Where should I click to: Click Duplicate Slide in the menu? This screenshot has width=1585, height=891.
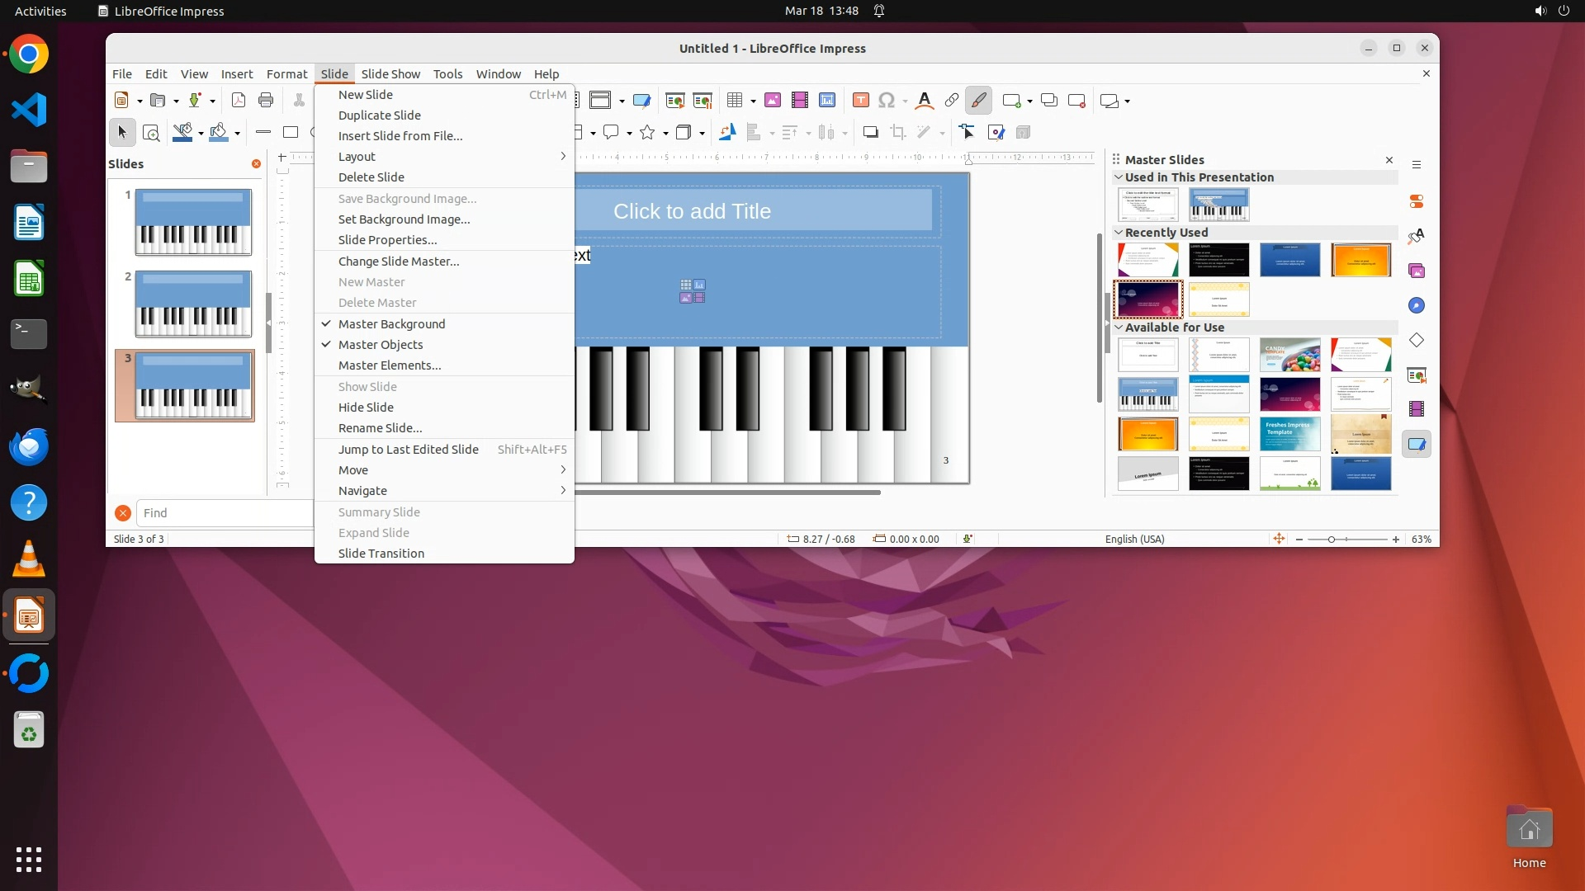[x=379, y=115]
